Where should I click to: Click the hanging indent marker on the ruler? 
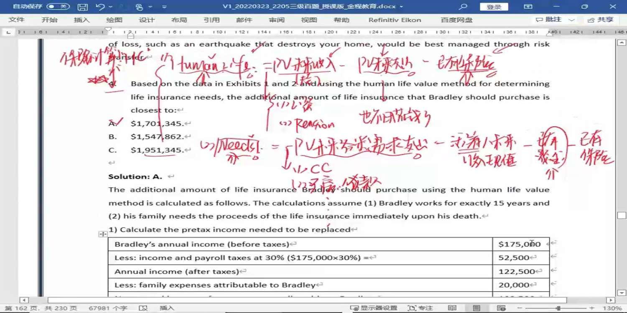click(130, 34)
